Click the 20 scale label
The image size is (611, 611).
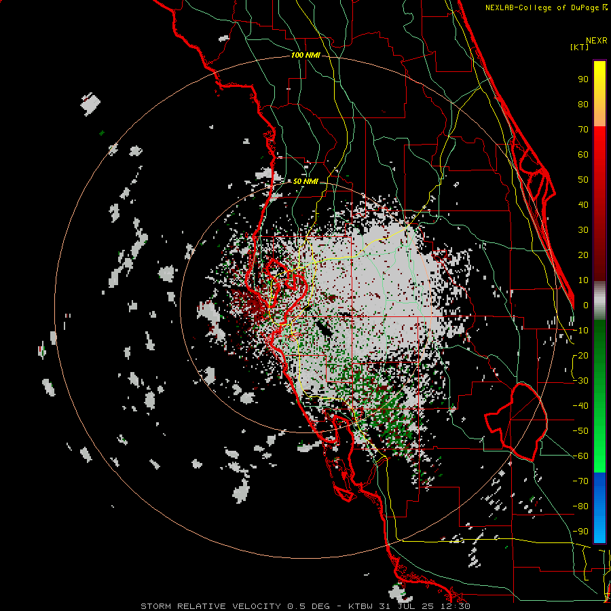(583, 255)
